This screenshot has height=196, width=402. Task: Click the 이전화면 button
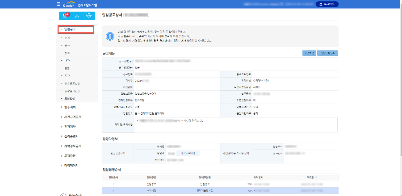(x=309, y=53)
